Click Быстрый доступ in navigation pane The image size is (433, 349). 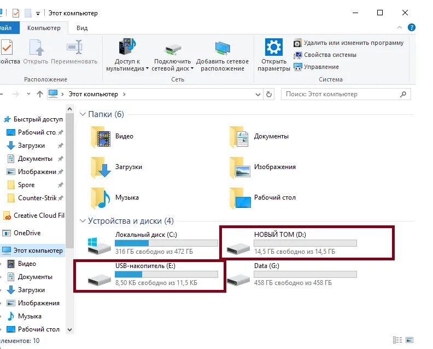(x=33, y=119)
